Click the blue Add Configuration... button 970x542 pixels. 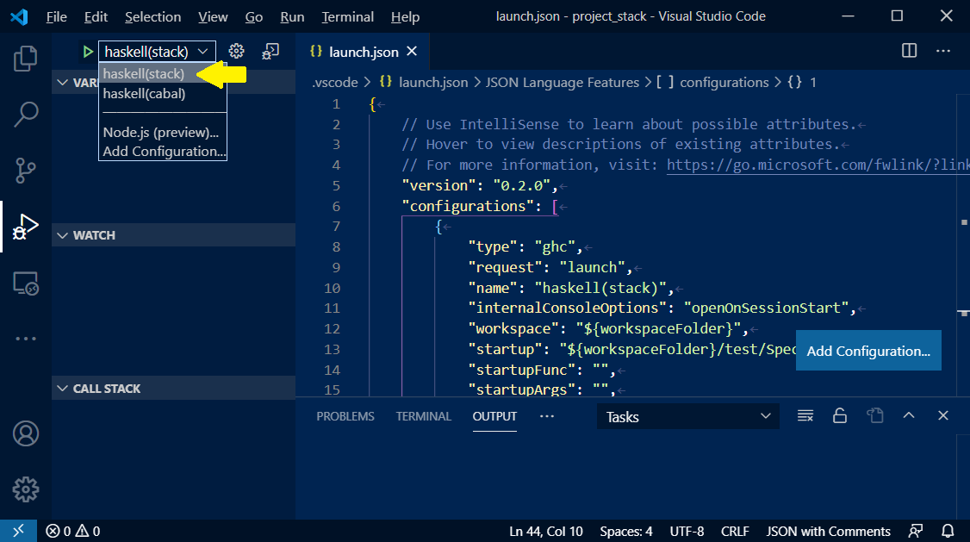tap(868, 351)
